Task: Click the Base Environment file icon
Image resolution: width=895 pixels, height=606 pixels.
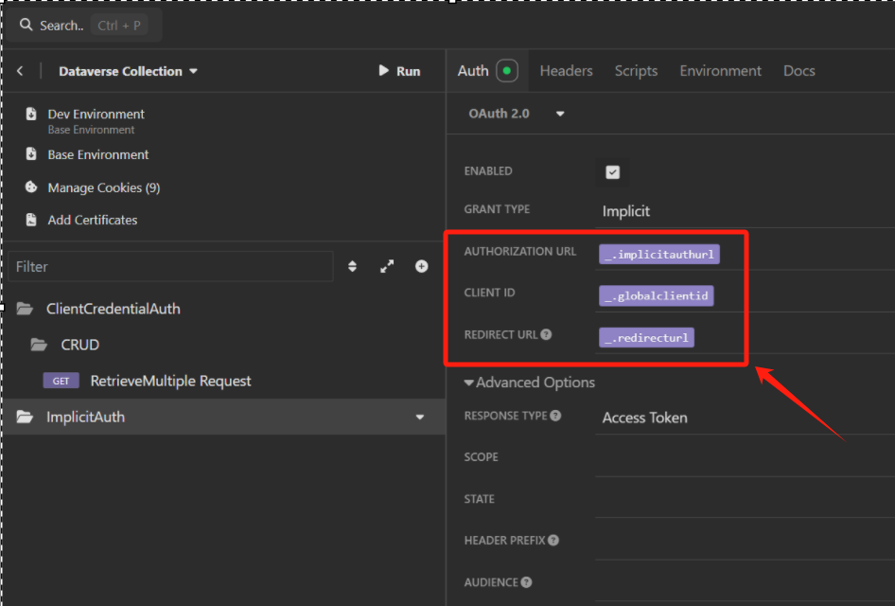Action: tap(31, 154)
